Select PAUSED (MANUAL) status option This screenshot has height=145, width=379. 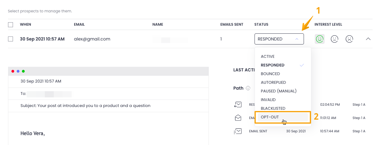pos(278,91)
